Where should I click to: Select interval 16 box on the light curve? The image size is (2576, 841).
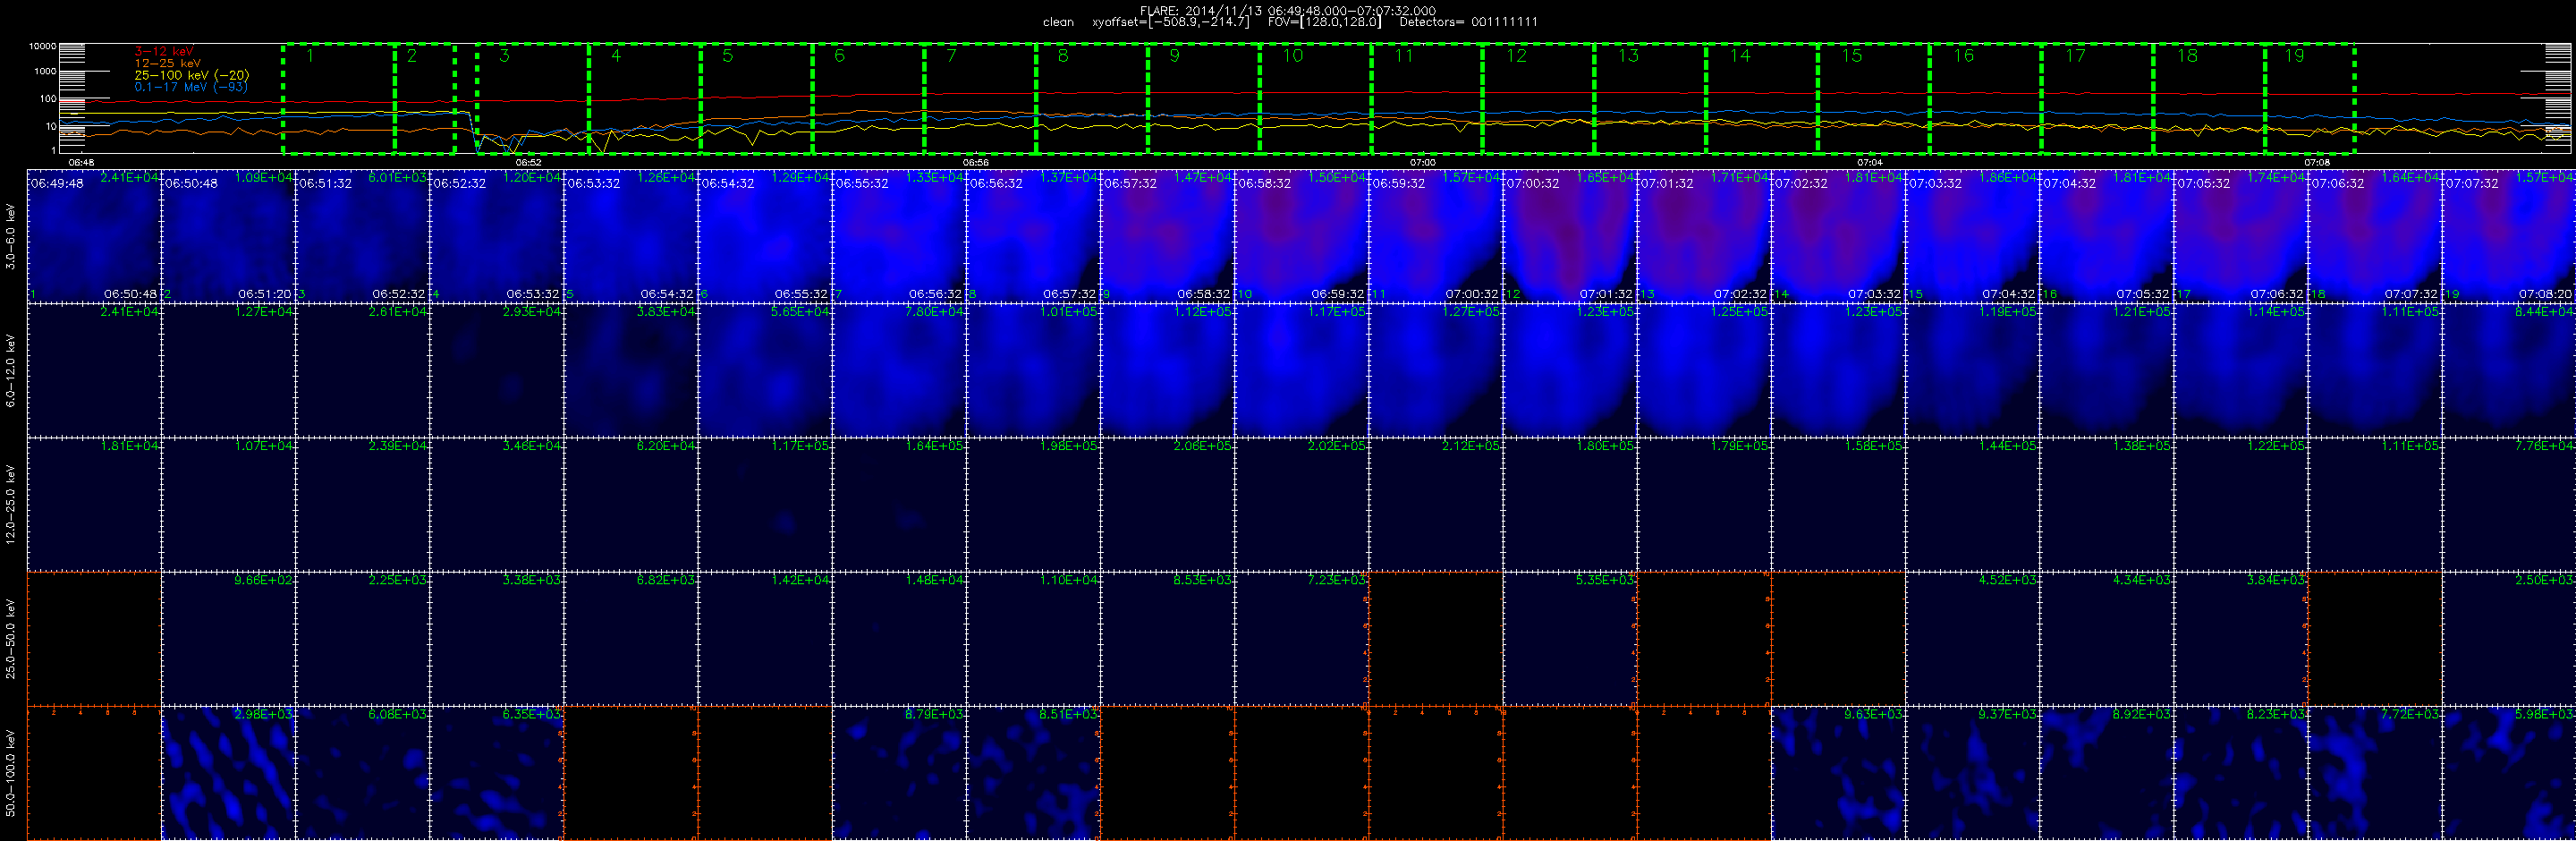[x=1986, y=99]
